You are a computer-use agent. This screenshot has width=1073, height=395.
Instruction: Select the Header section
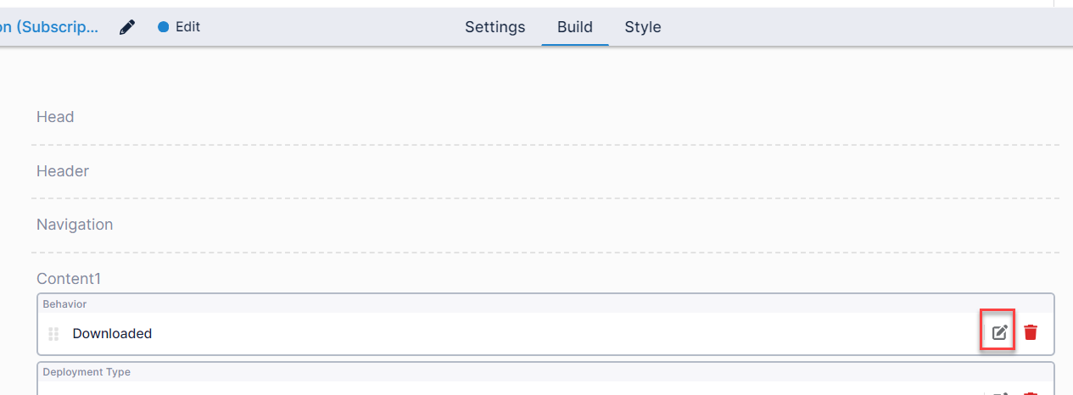pyautogui.click(x=63, y=171)
